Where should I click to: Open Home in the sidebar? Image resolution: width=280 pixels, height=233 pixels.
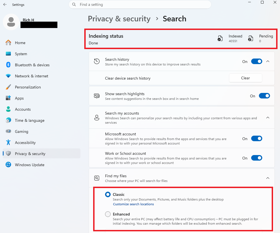(41, 43)
